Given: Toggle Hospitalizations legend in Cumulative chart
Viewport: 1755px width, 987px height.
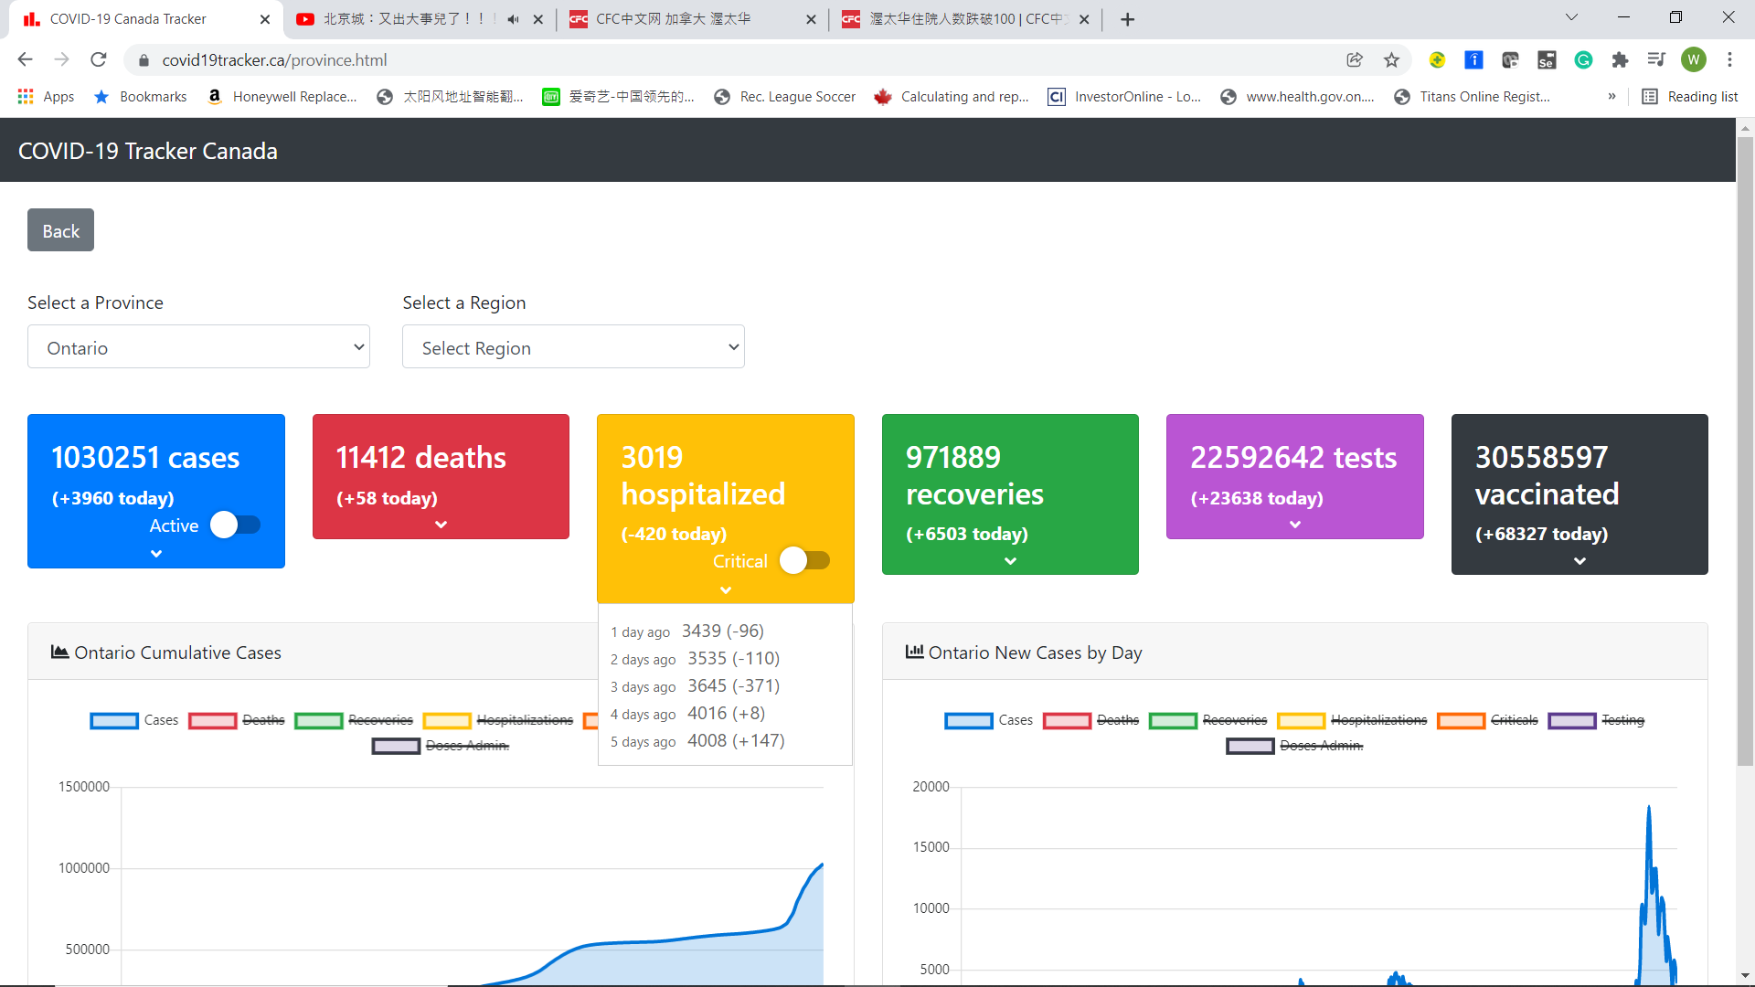Looking at the screenshot, I should pyautogui.click(x=498, y=720).
